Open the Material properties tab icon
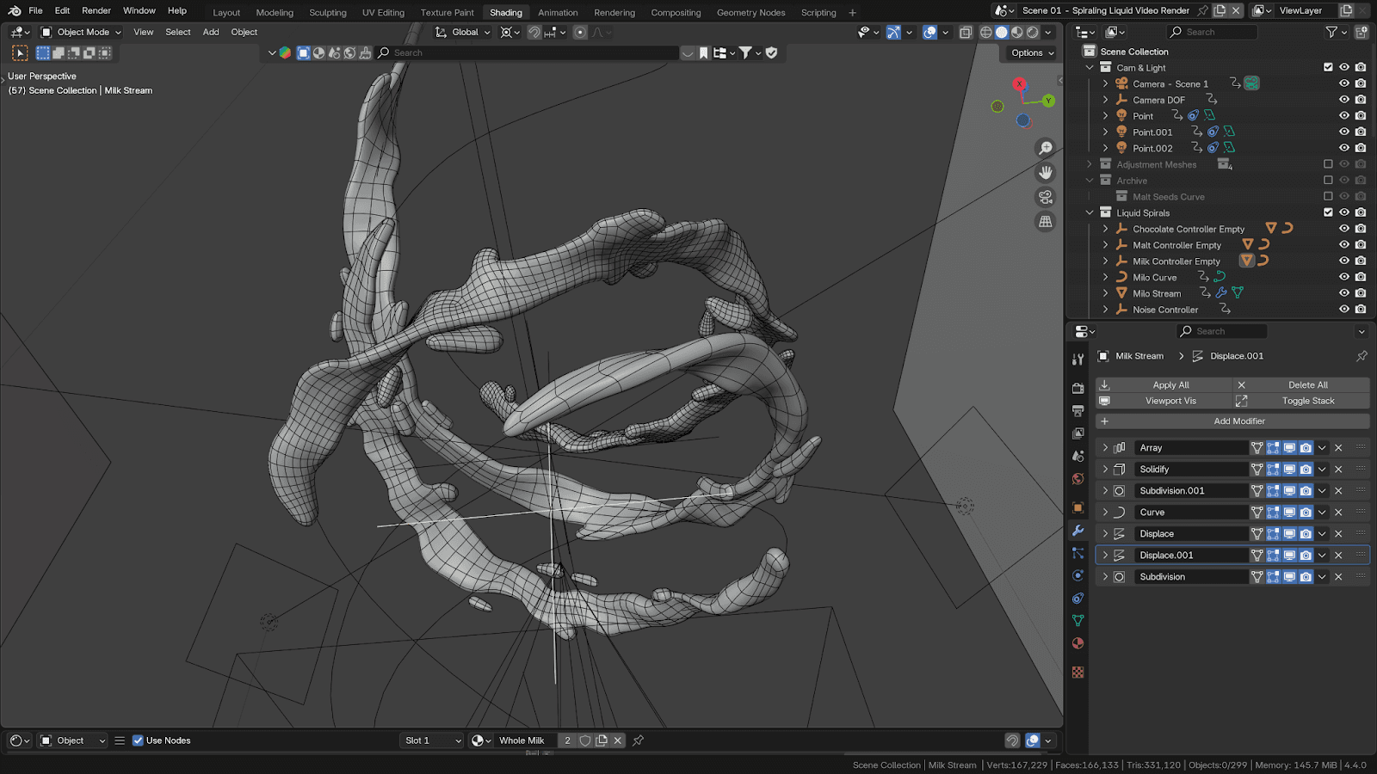1377x774 pixels. 1078,643
